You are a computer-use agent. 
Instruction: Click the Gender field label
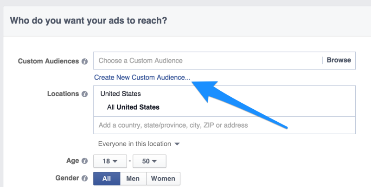pyautogui.click(x=67, y=178)
